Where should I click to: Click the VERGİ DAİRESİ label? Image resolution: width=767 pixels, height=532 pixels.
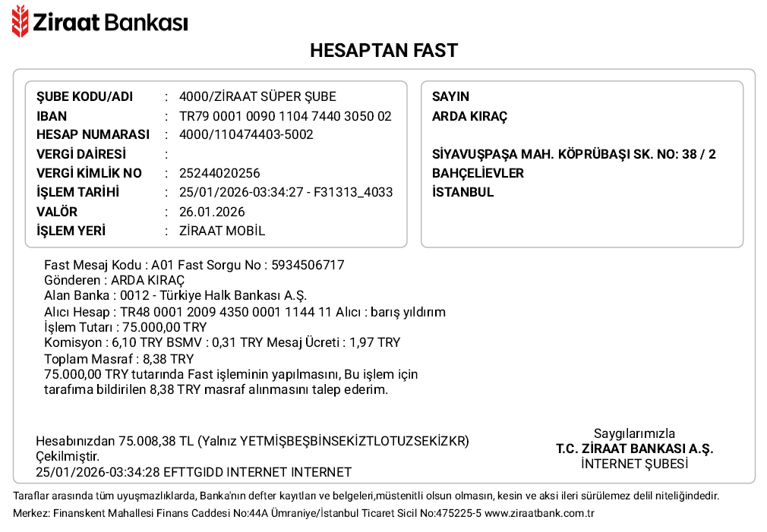coord(81,154)
